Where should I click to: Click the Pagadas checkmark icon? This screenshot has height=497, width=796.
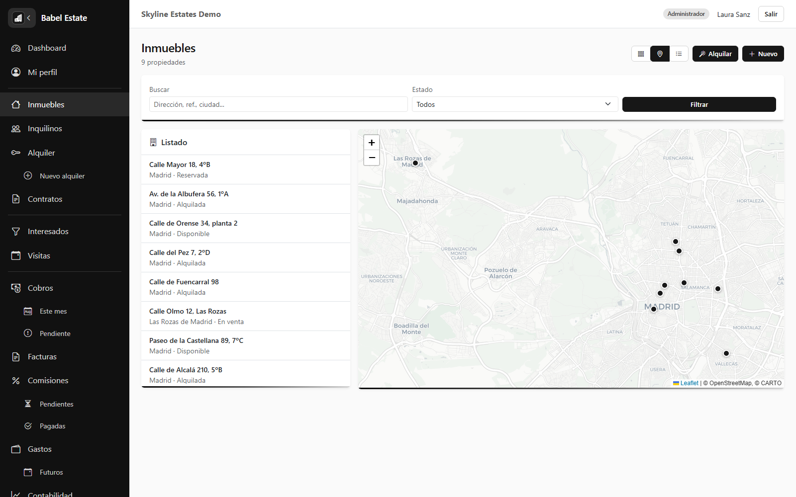click(28, 426)
